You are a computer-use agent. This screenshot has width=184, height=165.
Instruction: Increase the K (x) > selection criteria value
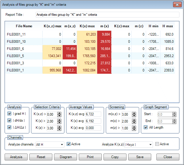(x=59, y=120)
